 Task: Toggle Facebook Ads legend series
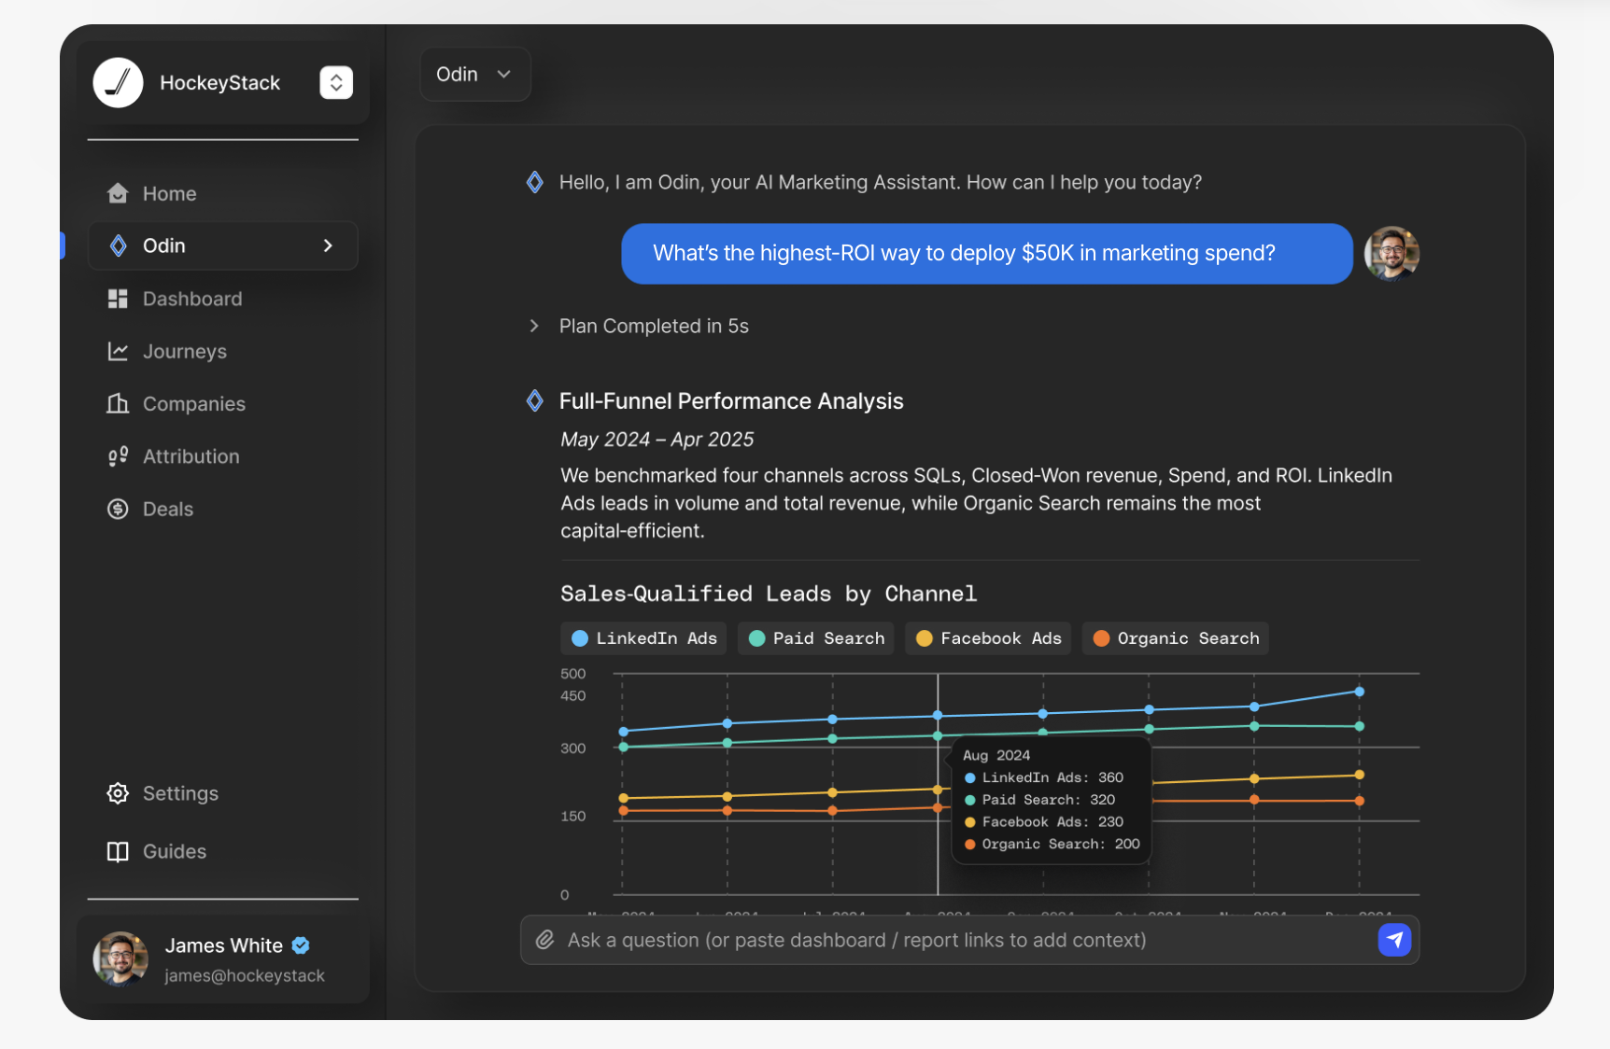tap(988, 638)
